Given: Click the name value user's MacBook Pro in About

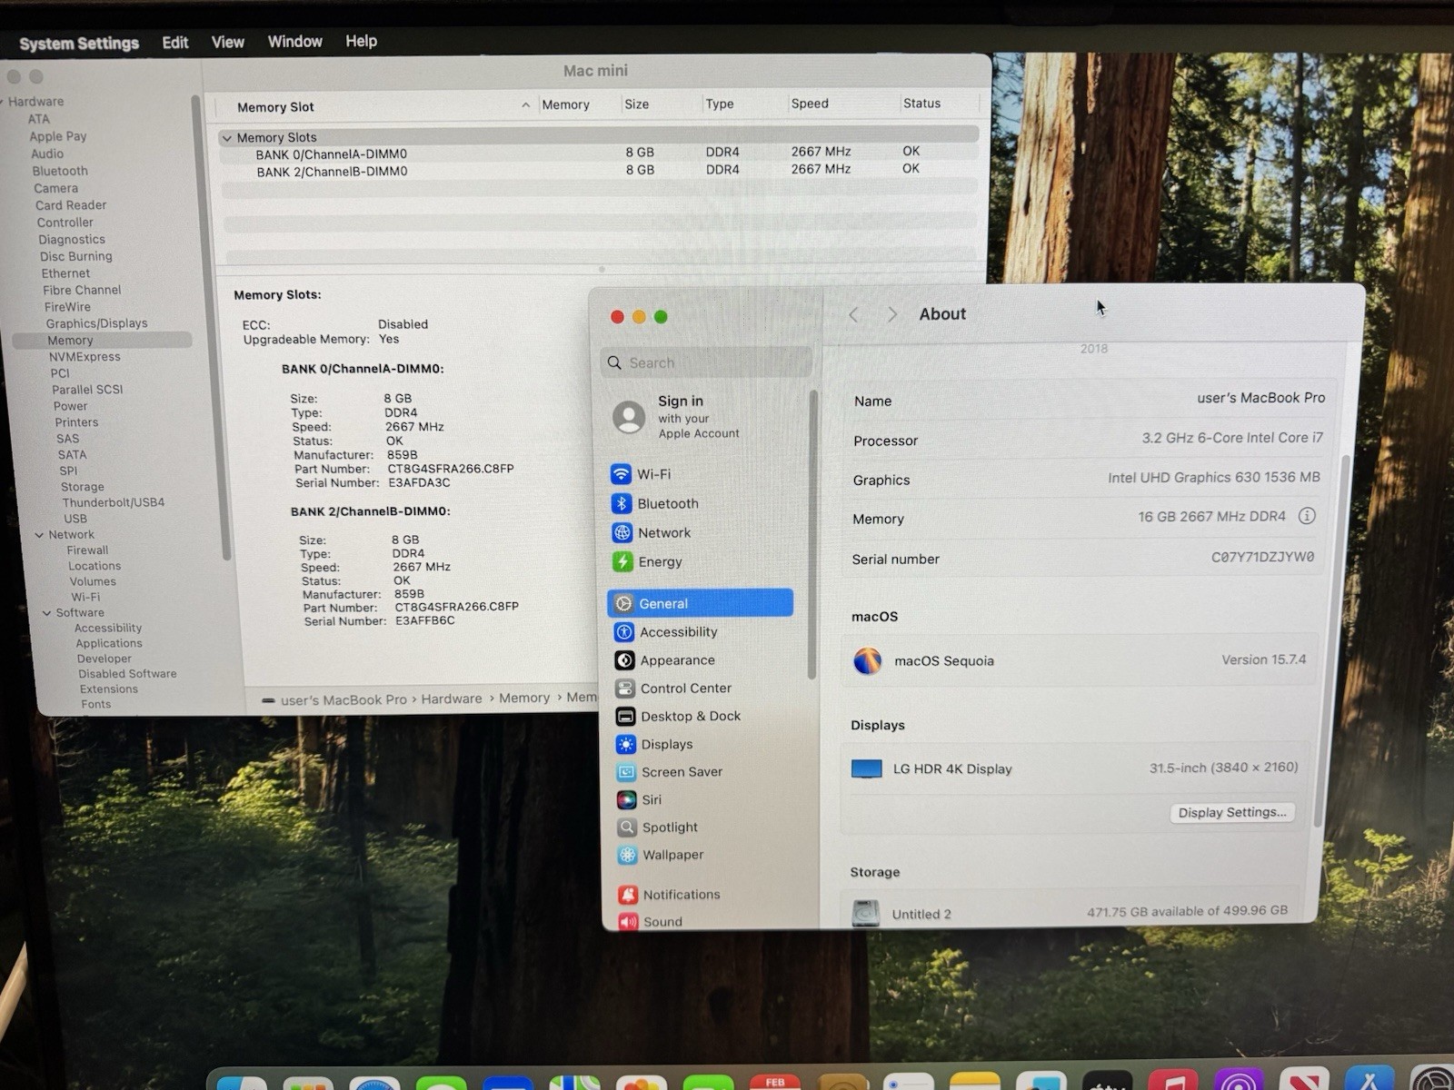Looking at the screenshot, I should (1261, 398).
